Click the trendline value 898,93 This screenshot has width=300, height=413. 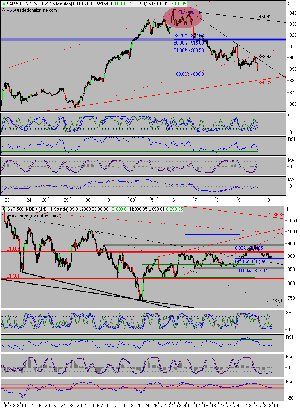point(265,56)
